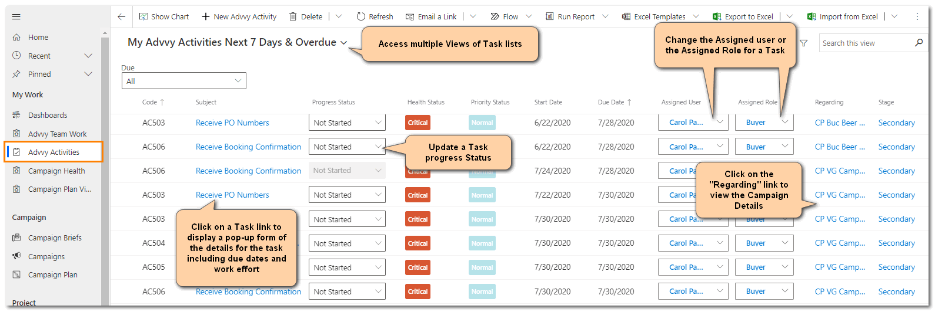
Task: Click New Advvy Activity button
Action: 239,17
